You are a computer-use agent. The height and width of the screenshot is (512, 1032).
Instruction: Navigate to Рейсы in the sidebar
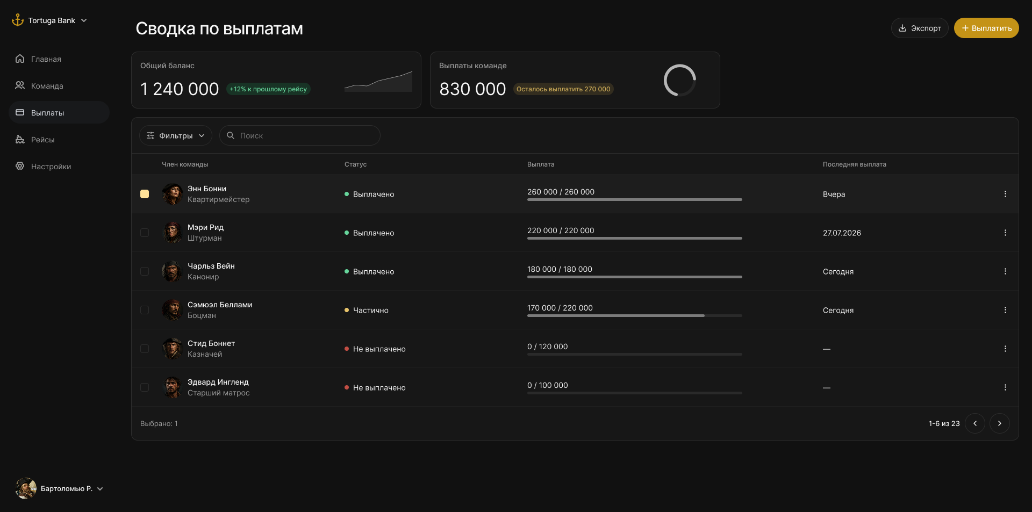coord(59,140)
